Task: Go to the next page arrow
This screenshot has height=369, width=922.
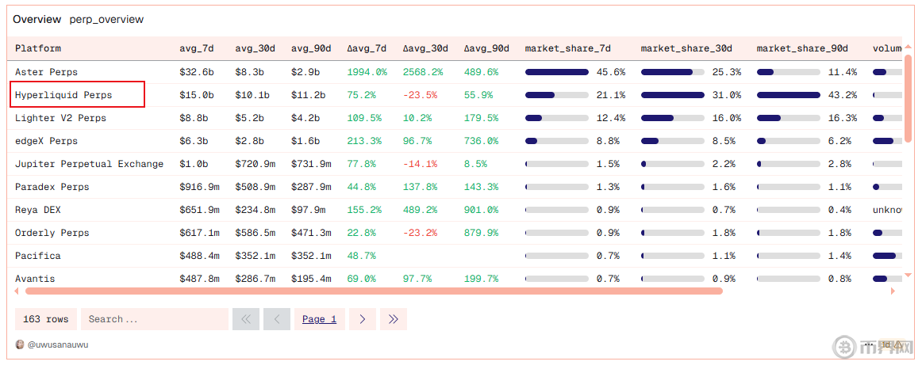Action: 362,319
